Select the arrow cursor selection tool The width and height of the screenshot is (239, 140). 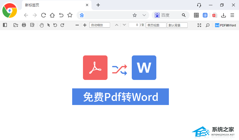pos(49,25)
